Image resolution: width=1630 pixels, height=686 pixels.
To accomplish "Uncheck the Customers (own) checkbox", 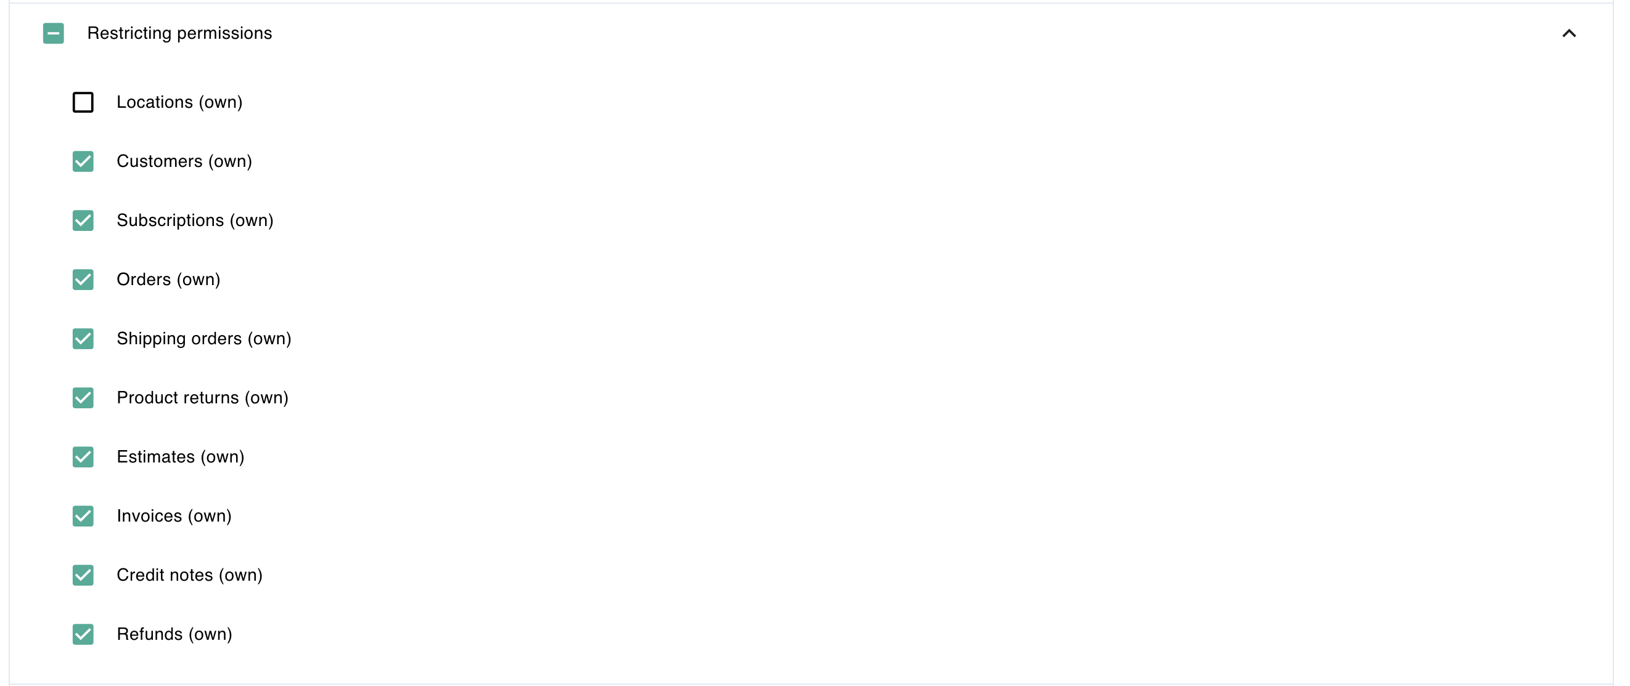I will [x=83, y=161].
